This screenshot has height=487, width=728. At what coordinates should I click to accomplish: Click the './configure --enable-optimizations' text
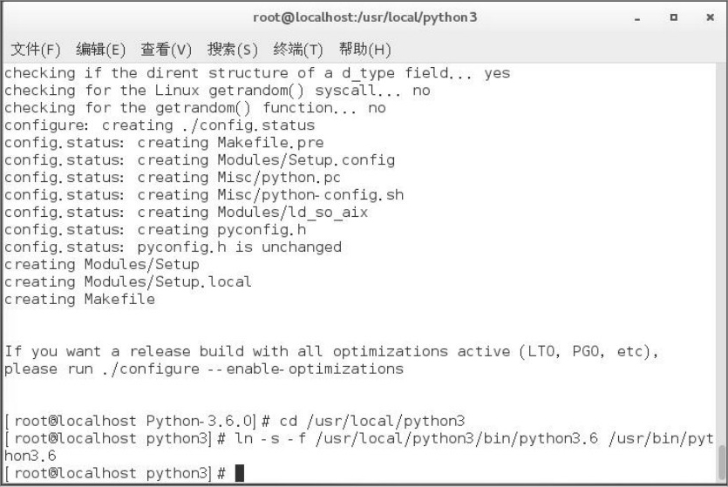[x=253, y=369]
